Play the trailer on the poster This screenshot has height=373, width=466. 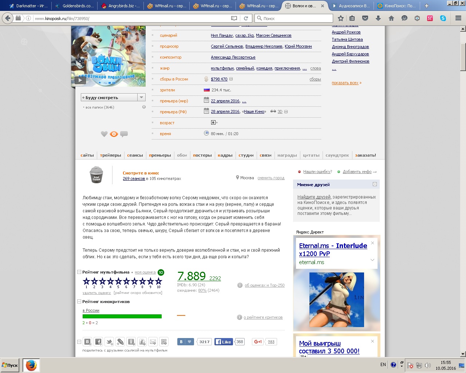80,80
